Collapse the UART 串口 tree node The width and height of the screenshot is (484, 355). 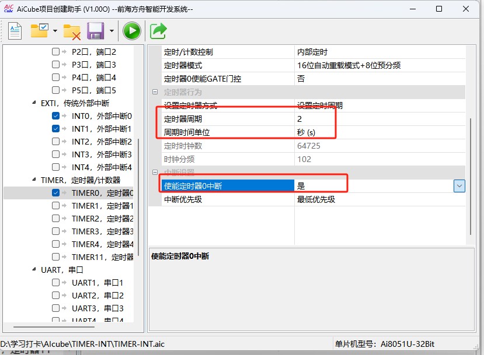click(x=34, y=269)
